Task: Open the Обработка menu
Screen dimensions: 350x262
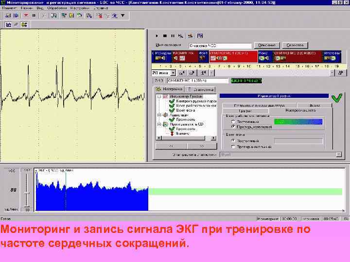Action: [x=57, y=8]
